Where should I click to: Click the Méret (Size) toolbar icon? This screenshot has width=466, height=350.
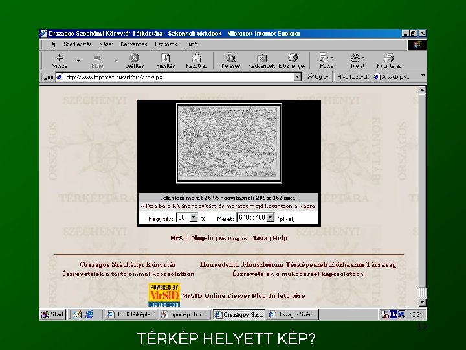pos(355,57)
